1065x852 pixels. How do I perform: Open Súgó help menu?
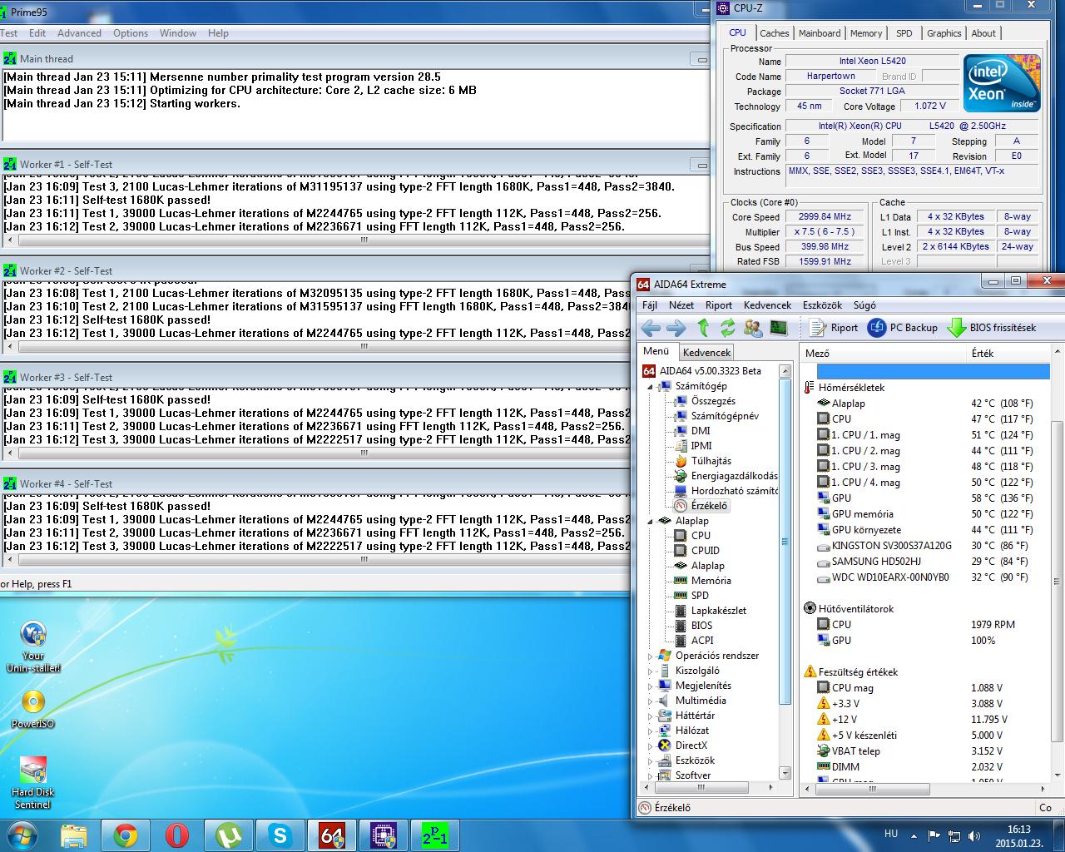864,305
